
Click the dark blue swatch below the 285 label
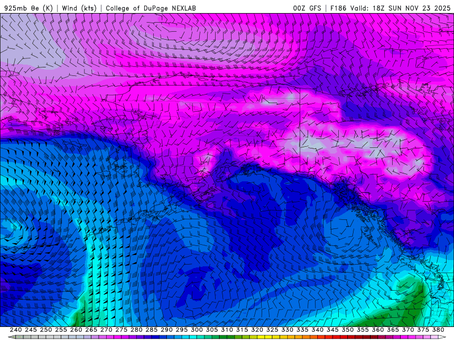155,337
